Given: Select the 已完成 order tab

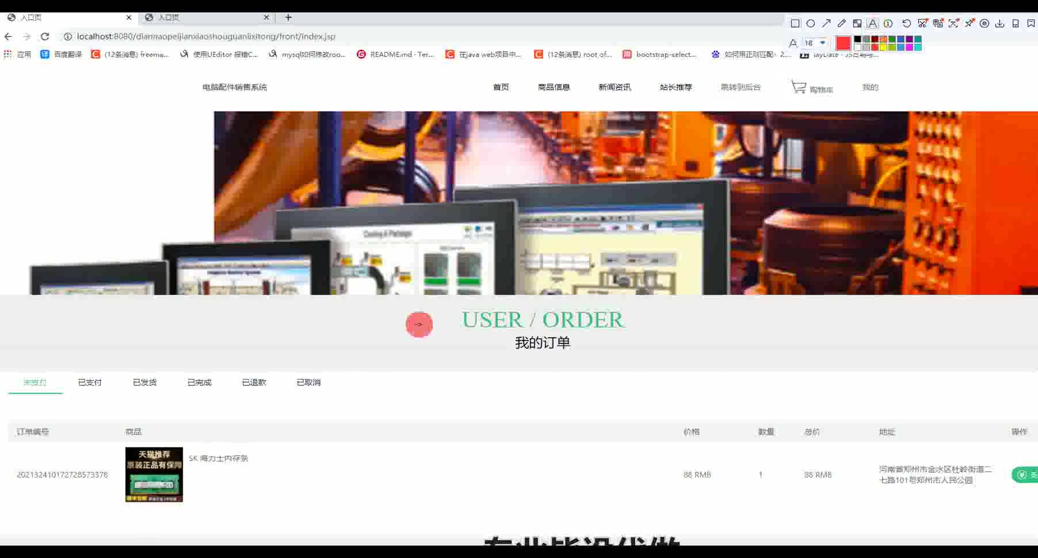Looking at the screenshot, I should pos(199,383).
